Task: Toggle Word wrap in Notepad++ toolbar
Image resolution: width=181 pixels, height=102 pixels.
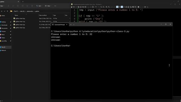Action: [117, 7]
